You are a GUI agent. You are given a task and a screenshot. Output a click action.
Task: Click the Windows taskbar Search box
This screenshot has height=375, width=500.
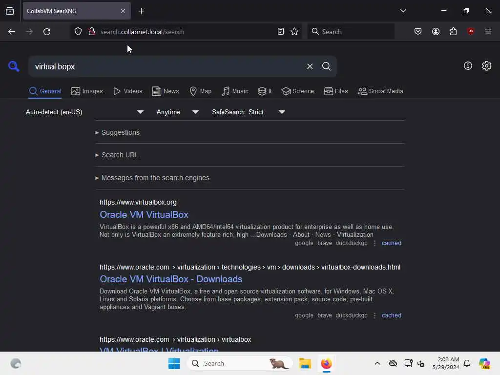point(239,363)
